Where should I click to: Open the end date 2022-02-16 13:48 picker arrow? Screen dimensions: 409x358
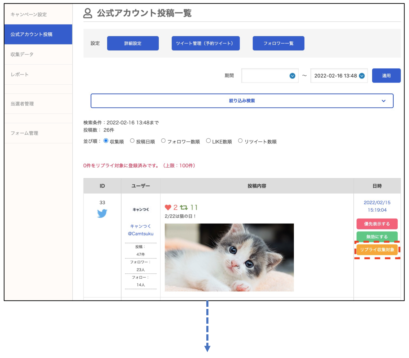coord(362,76)
